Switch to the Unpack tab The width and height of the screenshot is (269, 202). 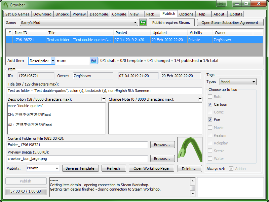coord(62,14)
